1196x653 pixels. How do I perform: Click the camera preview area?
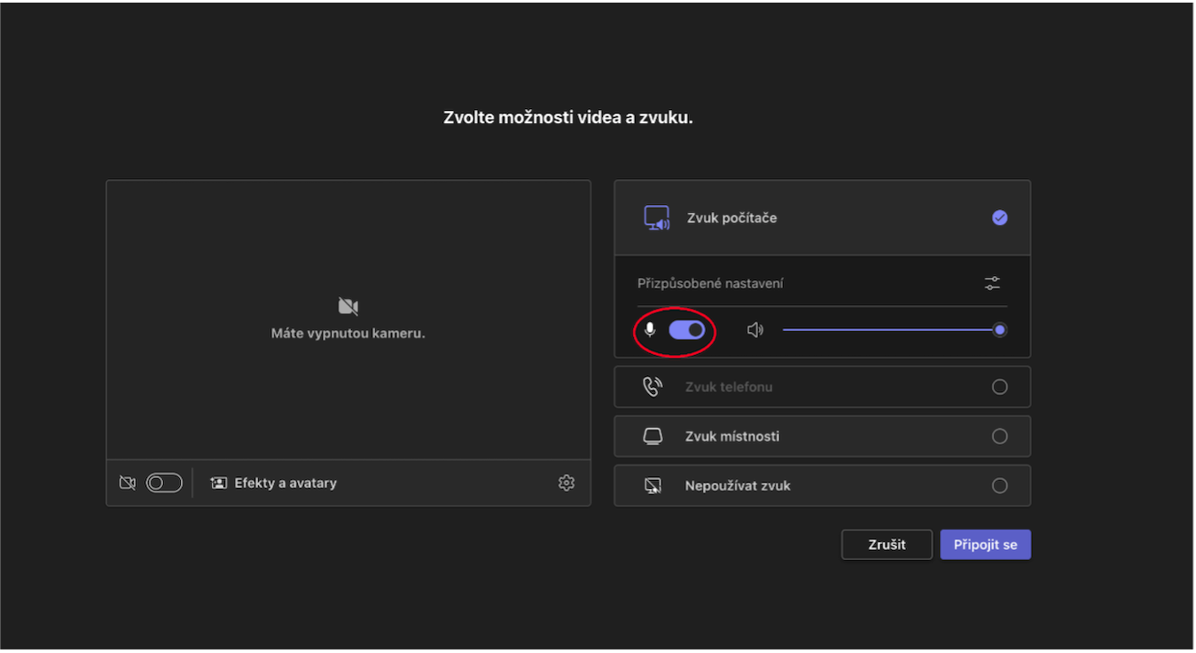(348, 320)
